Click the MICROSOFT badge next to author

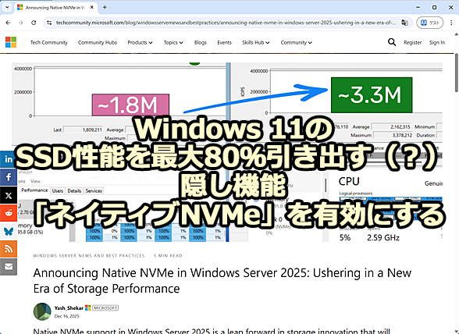pos(105,308)
